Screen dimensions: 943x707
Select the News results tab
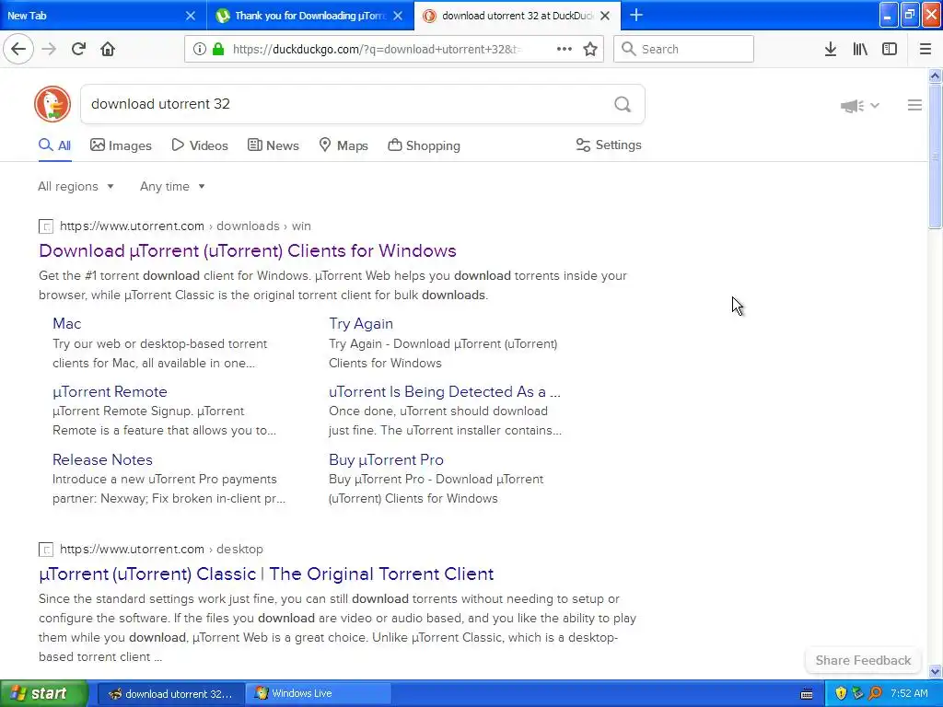[273, 145]
